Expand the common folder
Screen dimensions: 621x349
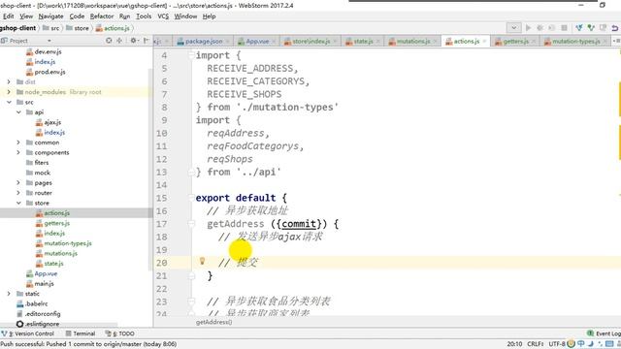click(18, 143)
